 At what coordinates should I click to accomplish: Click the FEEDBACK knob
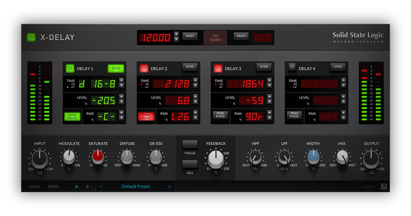(x=216, y=159)
